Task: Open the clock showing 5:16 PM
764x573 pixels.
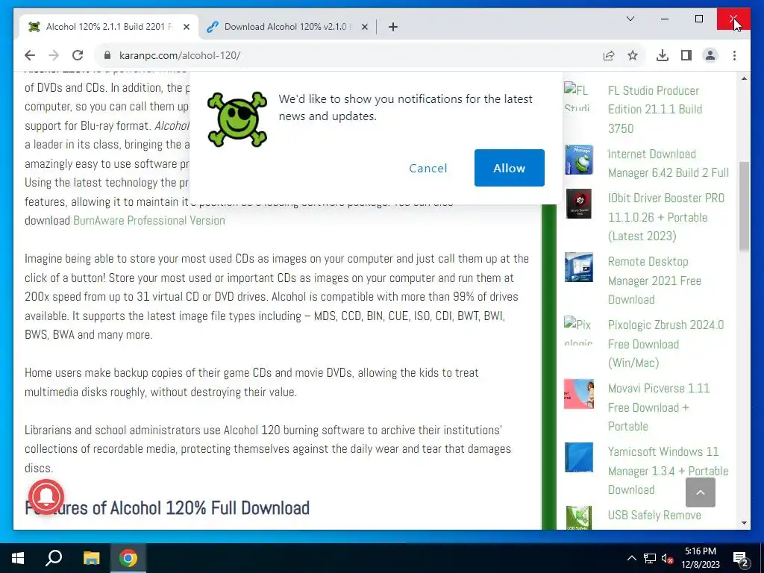Action: click(700, 558)
